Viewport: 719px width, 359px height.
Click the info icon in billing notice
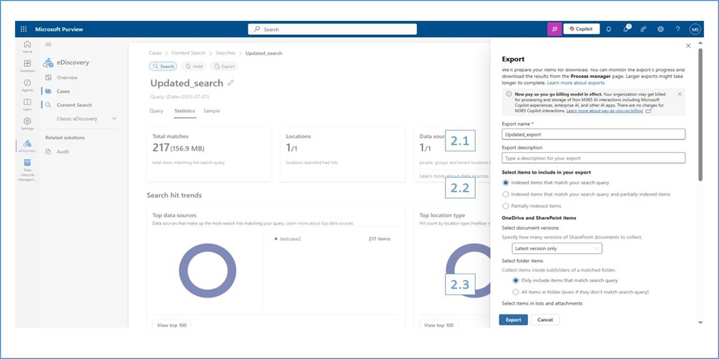(x=509, y=94)
